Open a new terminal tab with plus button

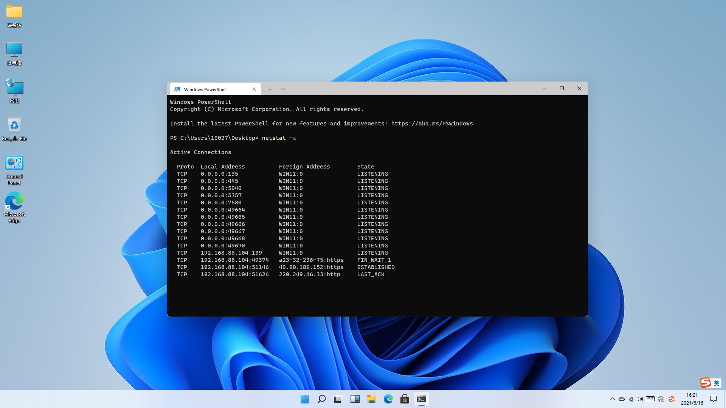270,89
